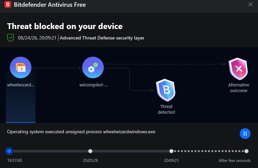This screenshot has width=258, height=168.
Task: Close the Bitdefender threat window
Action: [x=251, y=4]
